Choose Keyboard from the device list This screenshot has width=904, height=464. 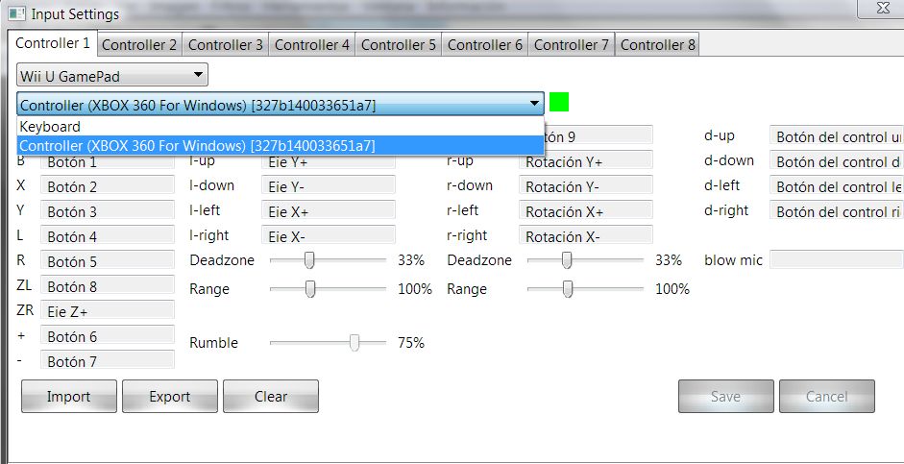281,126
